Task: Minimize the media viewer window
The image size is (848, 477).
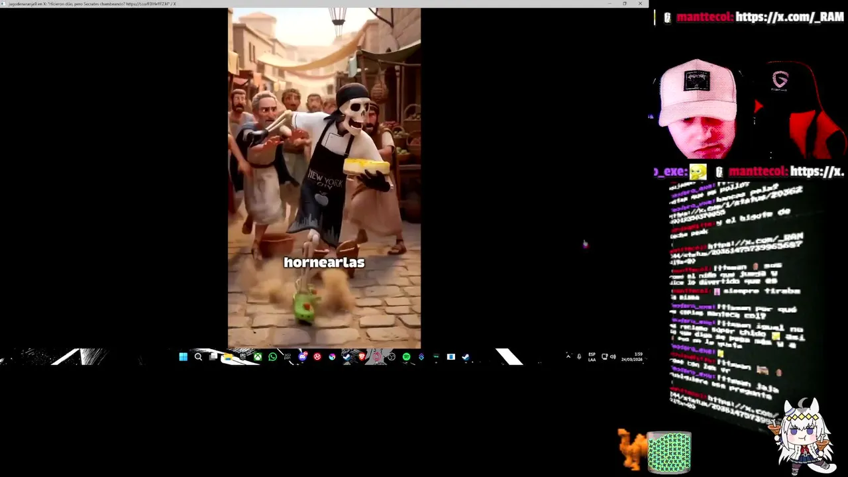Action: click(609, 4)
